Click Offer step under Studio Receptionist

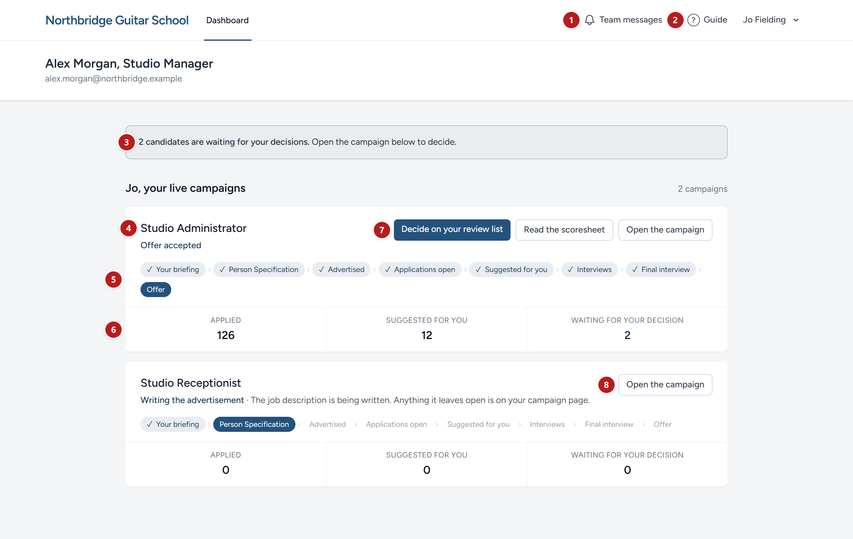point(662,424)
